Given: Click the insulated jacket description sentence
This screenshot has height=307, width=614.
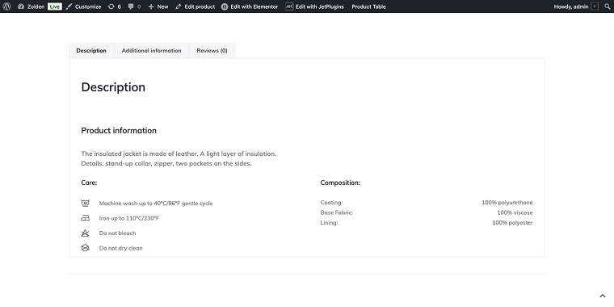Looking at the screenshot, I should 179,153.
